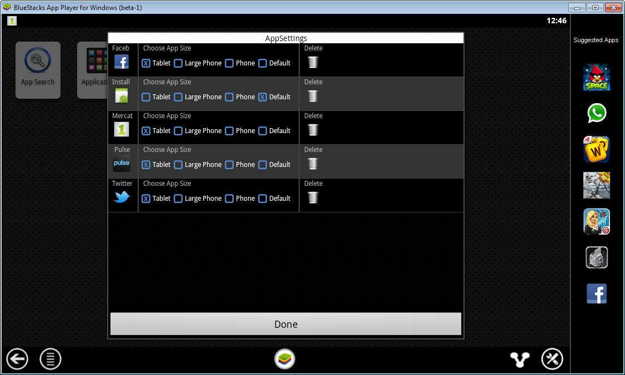The height and width of the screenshot is (375, 625).
Task: Uncheck Tablet for Mercat app
Action: click(x=146, y=131)
